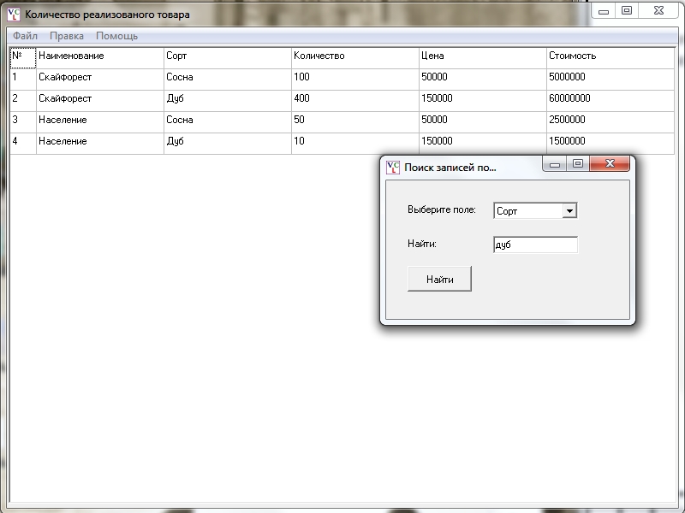The image size is (685, 513).
Task: Select row number cell 3
Action: point(23,122)
